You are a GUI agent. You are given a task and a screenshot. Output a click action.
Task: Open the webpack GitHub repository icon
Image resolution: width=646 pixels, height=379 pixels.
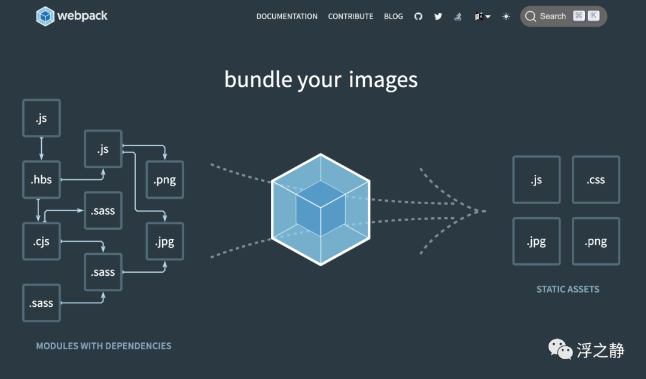click(x=418, y=17)
